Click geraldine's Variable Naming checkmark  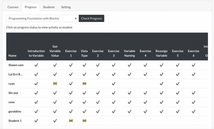tap(129, 111)
